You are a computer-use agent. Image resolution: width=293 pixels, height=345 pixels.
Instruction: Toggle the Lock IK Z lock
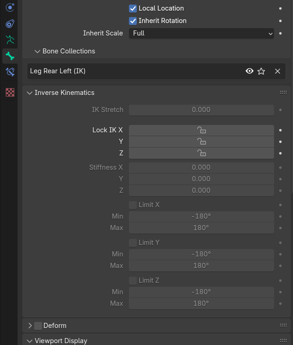201,153
